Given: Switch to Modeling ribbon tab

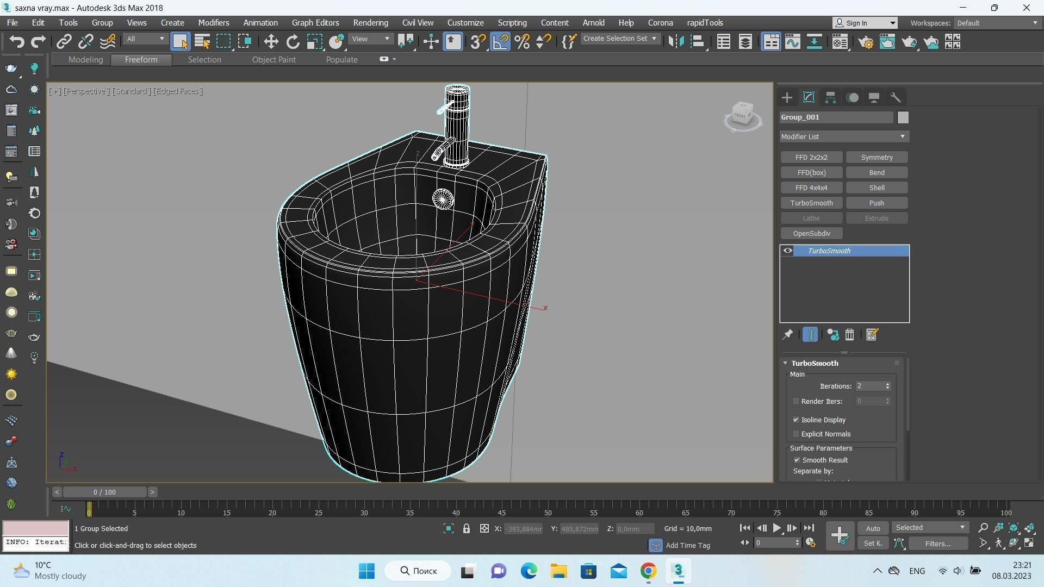Looking at the screenshot, I should [x=85, y=60].
